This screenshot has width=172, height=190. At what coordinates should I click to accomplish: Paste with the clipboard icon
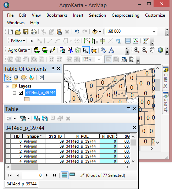point(59,32)
